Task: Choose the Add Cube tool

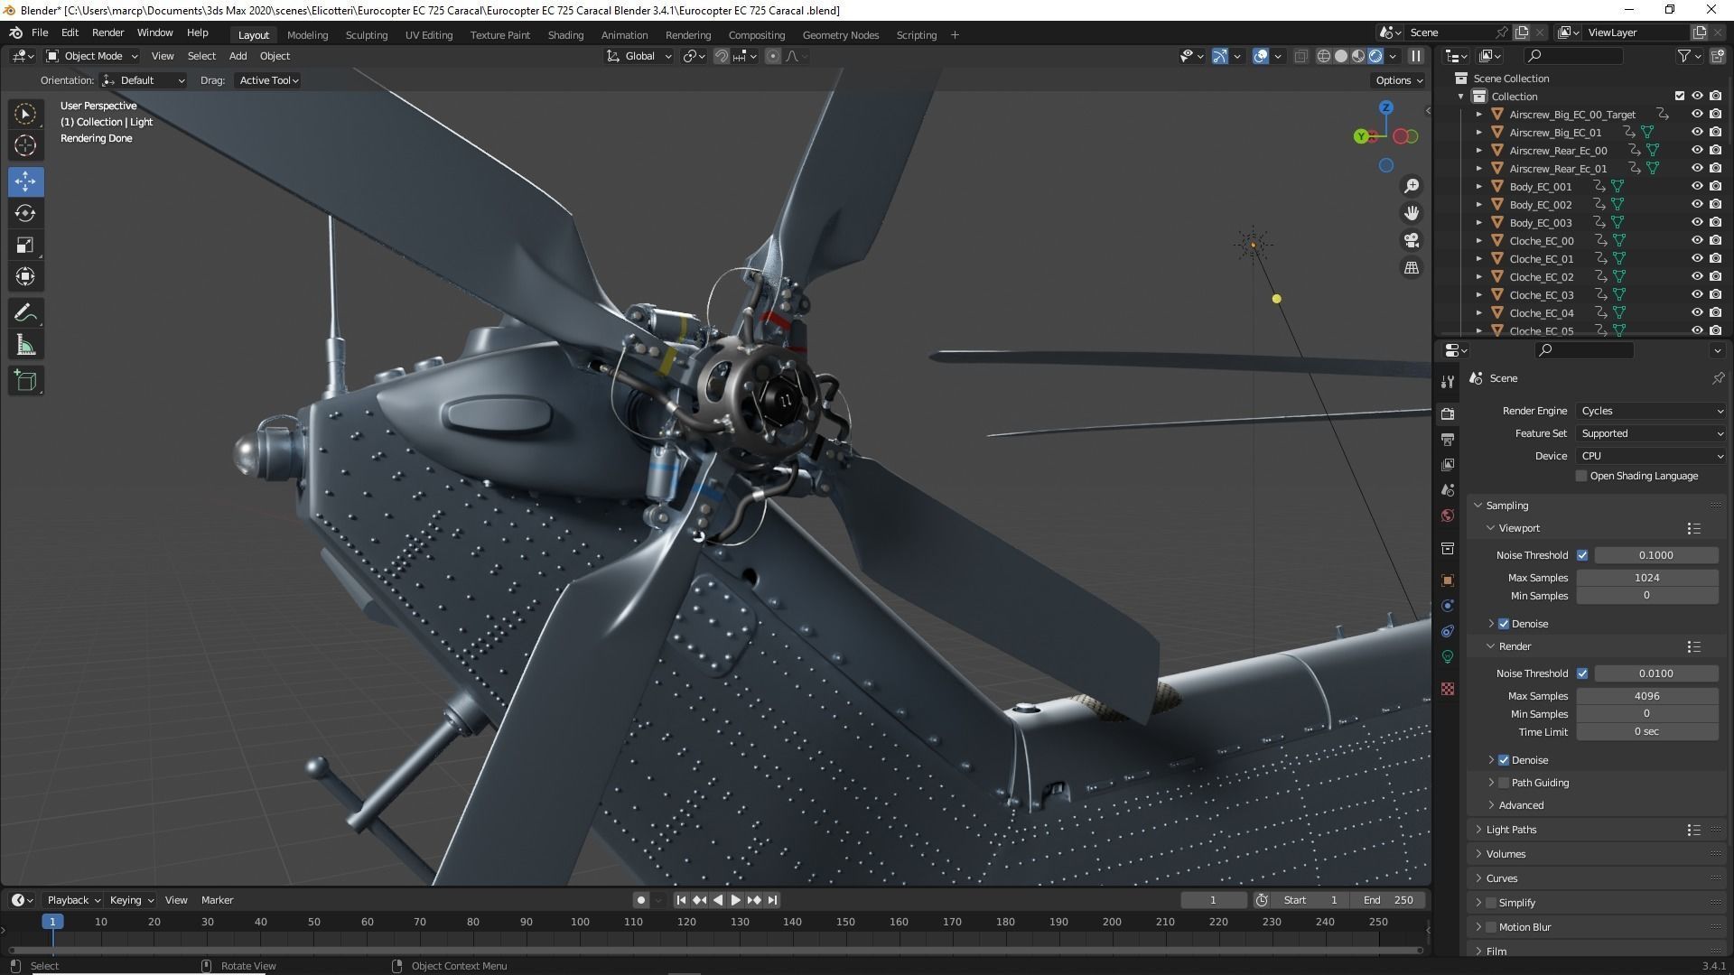Action: click(25, 380)
